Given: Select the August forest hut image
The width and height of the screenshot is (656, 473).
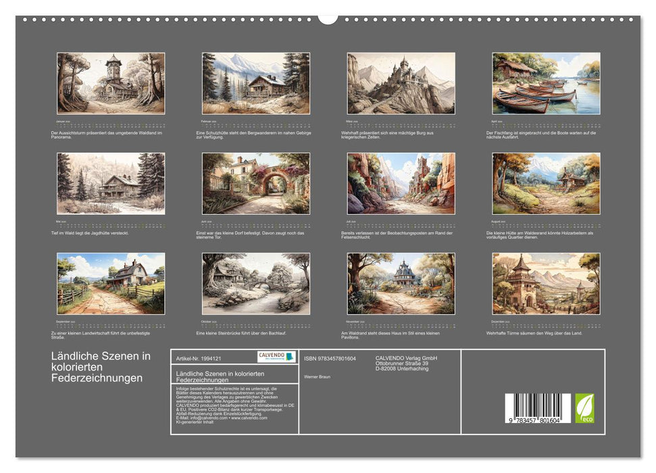Looking at the screenshot, I should [x=546, y=183].
